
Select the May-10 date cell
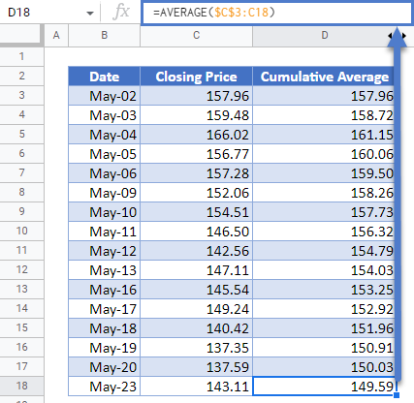click(104, 212)
